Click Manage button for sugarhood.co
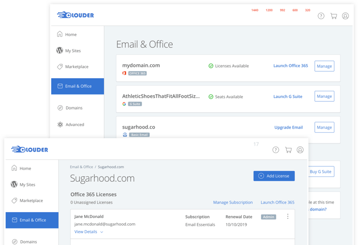 (324, 128)
